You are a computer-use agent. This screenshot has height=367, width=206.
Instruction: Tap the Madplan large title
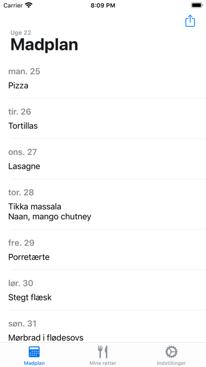(44, 45)
